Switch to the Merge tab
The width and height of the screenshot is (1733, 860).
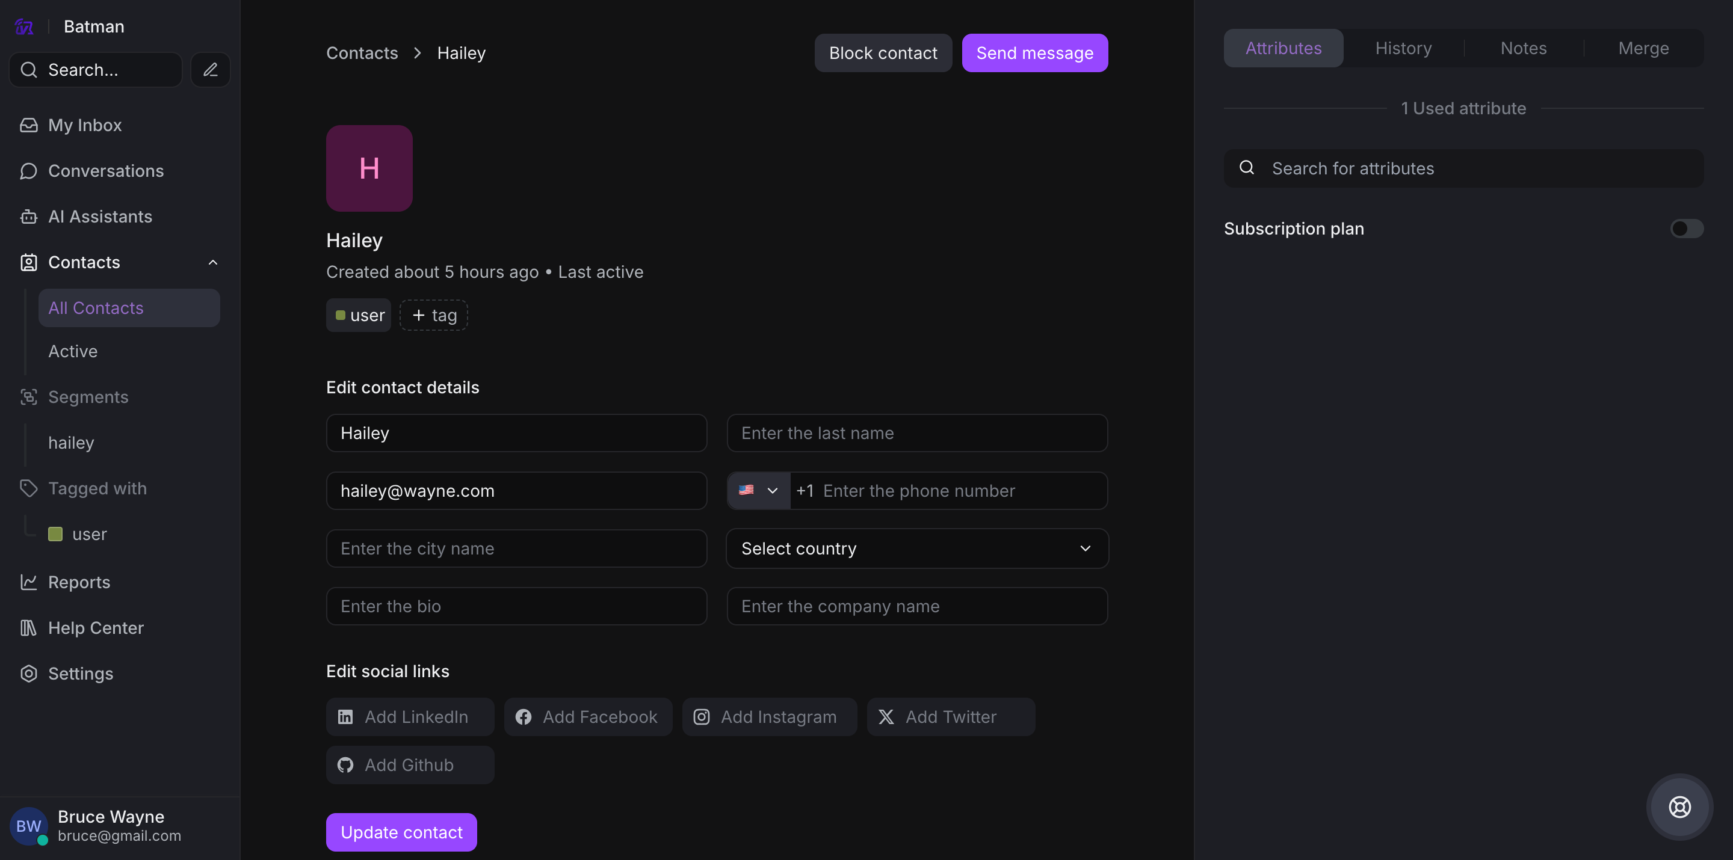1643,49
